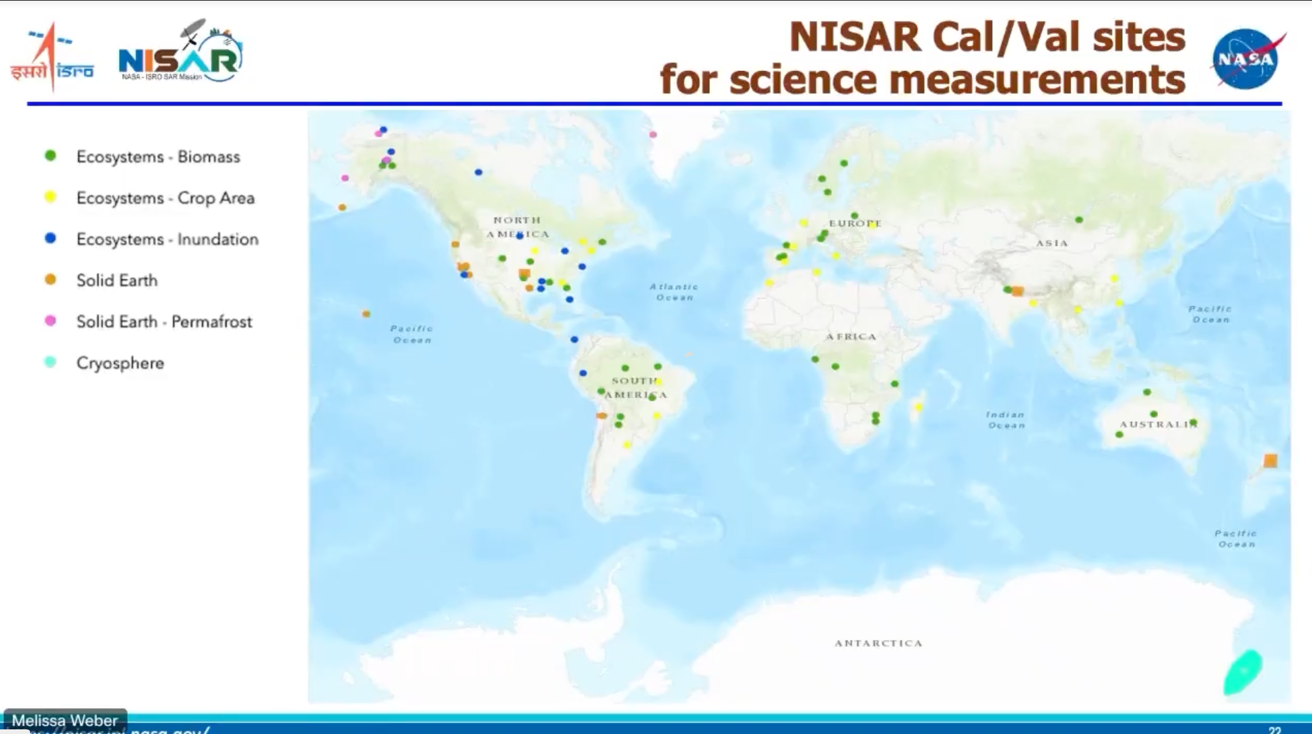This screenshot has width=1312, height=734.
Task: Click the Atlantic Ocean map label
Action: tap(674, 292)
